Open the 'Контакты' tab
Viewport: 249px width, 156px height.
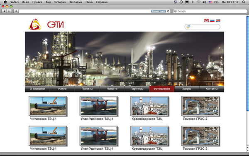(x=212, y=89)
